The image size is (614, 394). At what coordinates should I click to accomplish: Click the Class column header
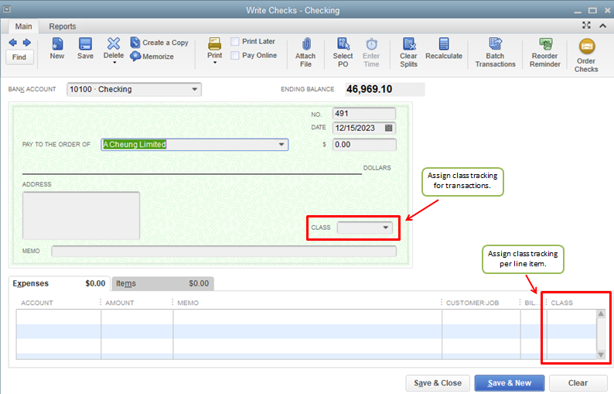561,303
